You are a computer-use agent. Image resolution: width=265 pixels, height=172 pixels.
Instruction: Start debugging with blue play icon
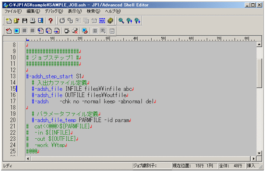click(x=17, y=31)
